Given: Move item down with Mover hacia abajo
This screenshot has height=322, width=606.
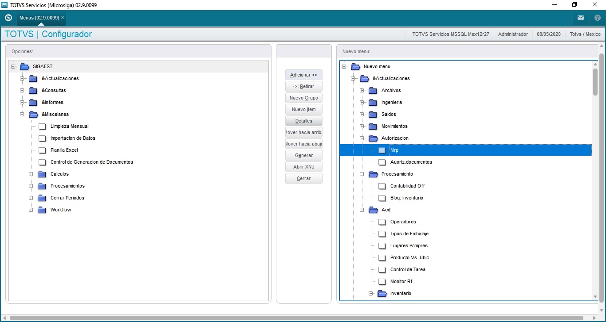Looking at the screenshot, I should point(304,144).
